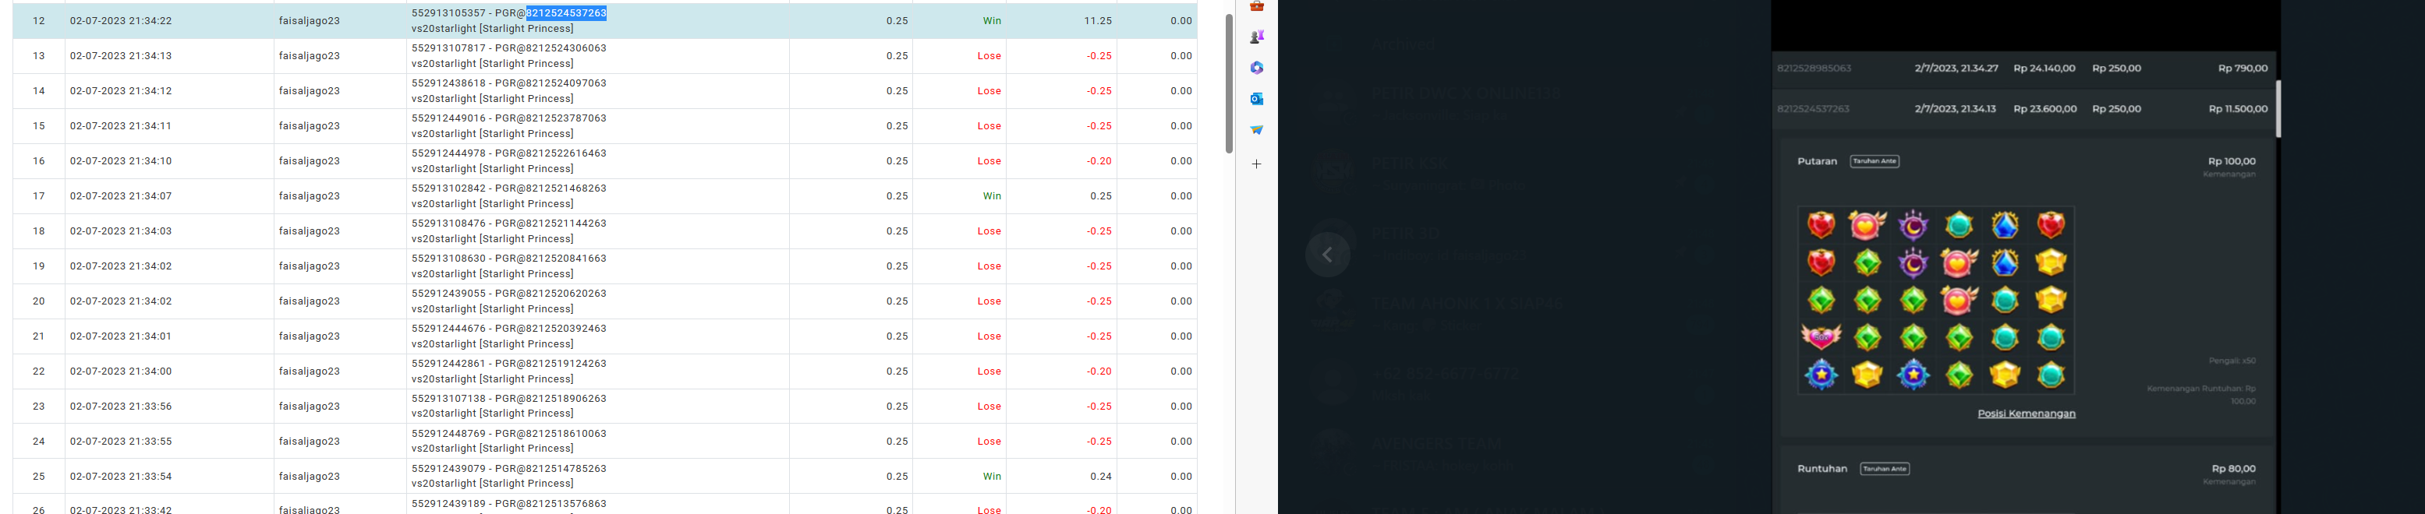
Task: Click the -0.20 amount in row 22
Action: [x=1099, y=372]
